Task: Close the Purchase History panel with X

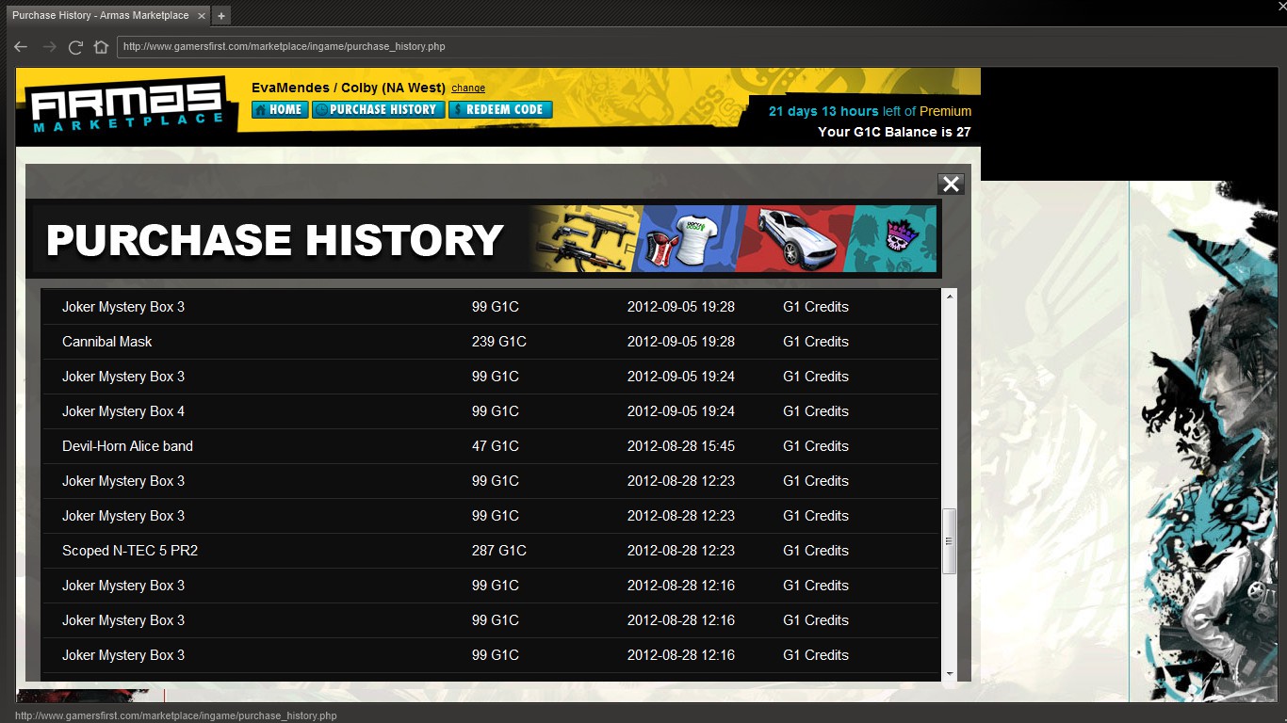Action: pos(951,185)
